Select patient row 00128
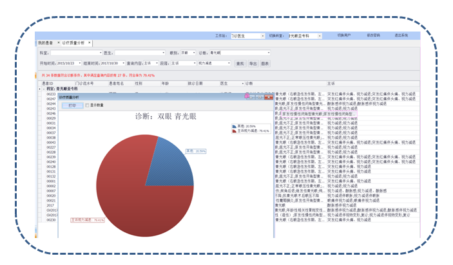This screenshot has height=265, width=453. pyautogui.click(x=51, y=167)
